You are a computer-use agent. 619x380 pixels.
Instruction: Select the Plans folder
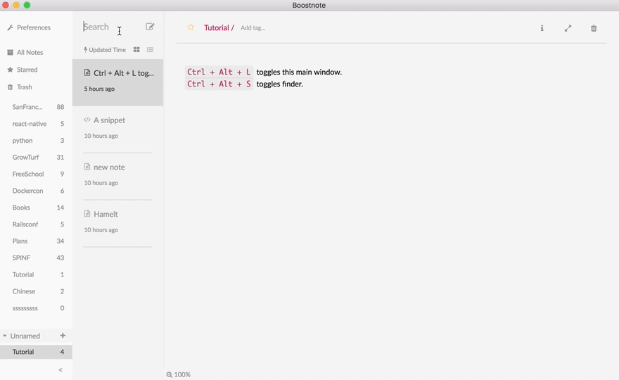pos(36,241)
